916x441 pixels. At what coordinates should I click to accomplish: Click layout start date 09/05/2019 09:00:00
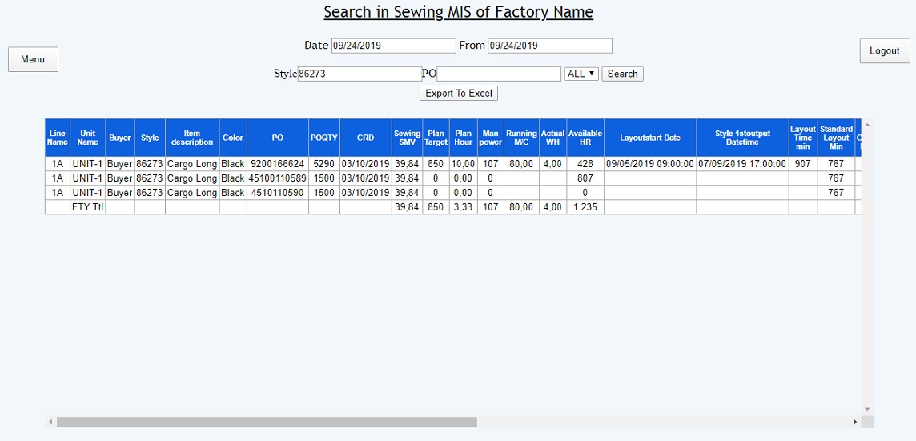(650, 164)
